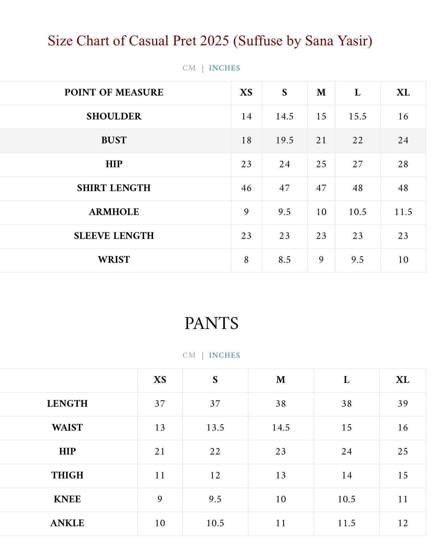Click the ARMHOLE row label
This screenshot has height=555, width=431.
tap(114, 212)
